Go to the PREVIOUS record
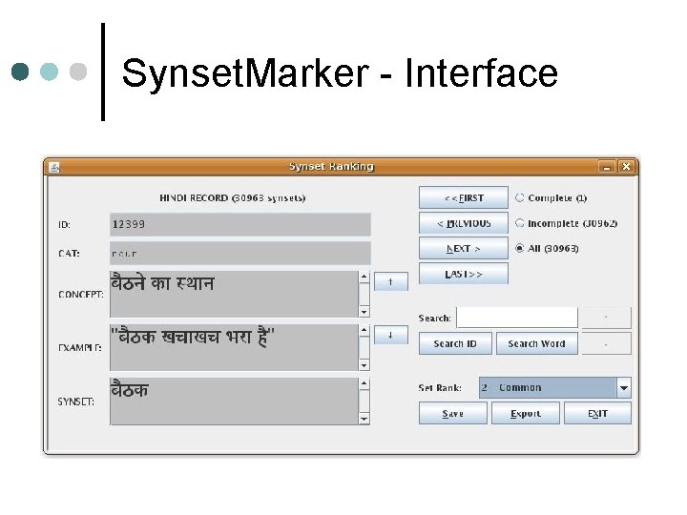The width and height of the screenshot is (687, 515). tap(464, 223)
